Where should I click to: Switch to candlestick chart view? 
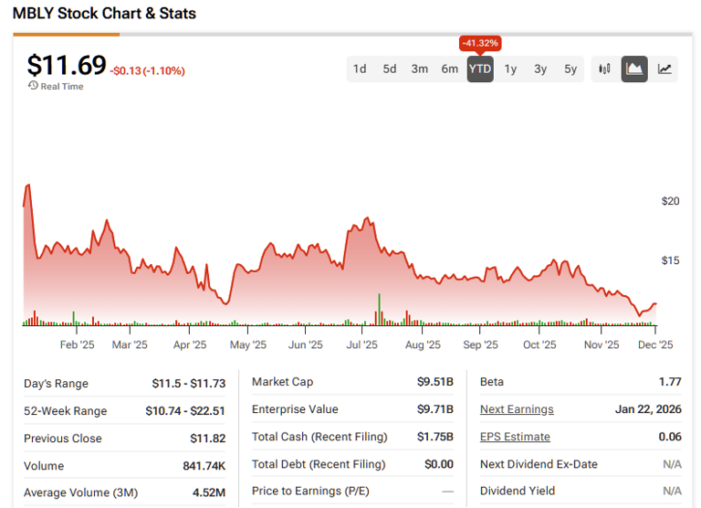click(604, 69)
